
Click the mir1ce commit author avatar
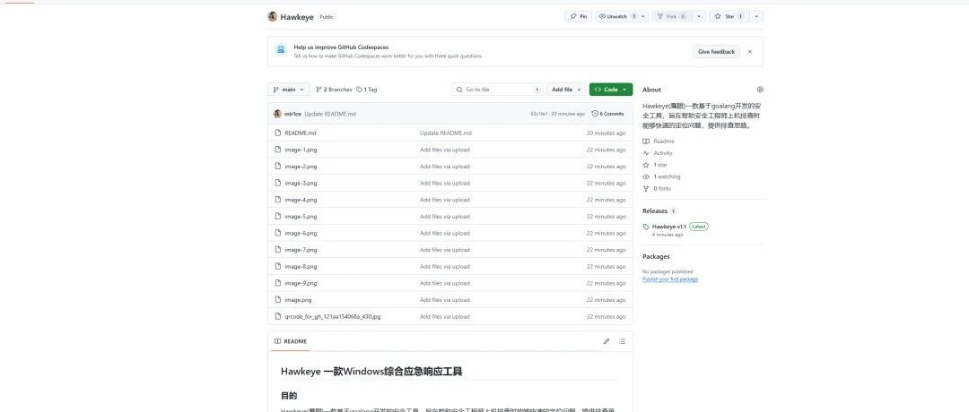pyautogui.click(x=277, y=114)
